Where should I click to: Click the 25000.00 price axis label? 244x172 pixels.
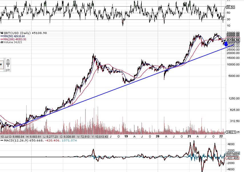[x=233, y=50]
